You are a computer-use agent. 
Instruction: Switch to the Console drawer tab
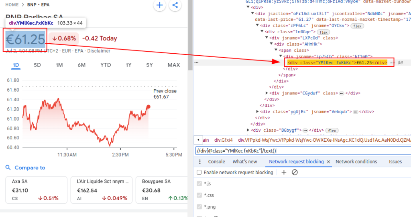click(216, 162)
